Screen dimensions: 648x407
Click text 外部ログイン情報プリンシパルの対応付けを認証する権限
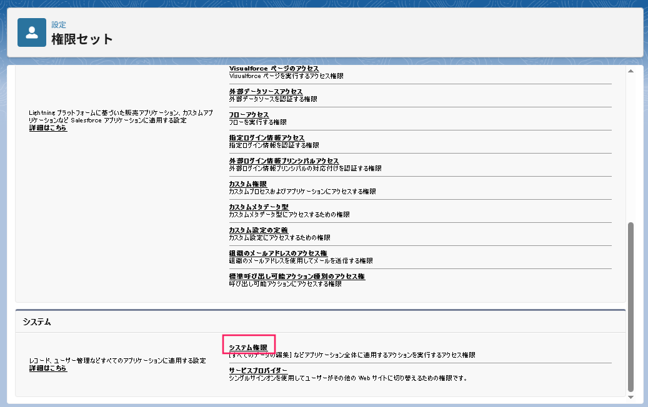pyautogui.click(x=306, y=169)
